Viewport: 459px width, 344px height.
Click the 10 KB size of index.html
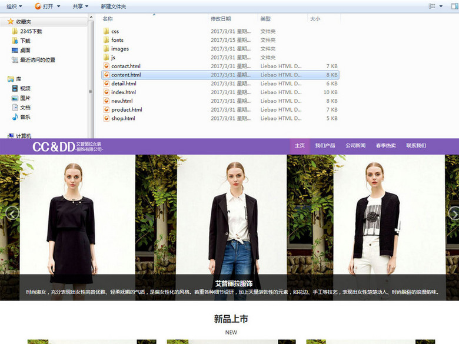331,92
